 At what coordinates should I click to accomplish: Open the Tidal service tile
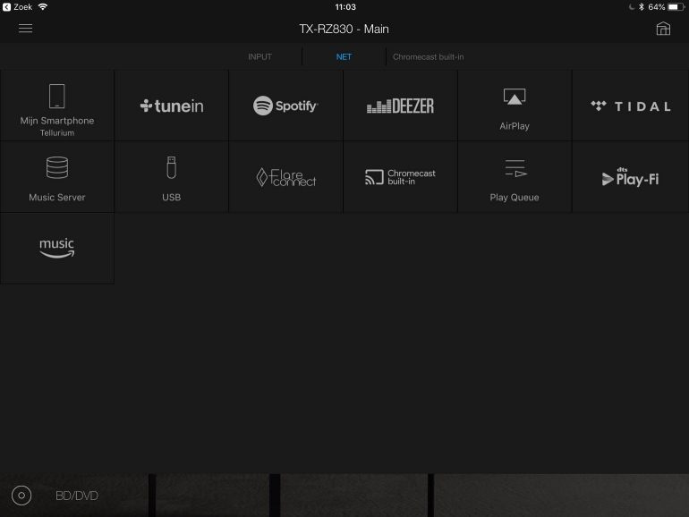point(630,106)
